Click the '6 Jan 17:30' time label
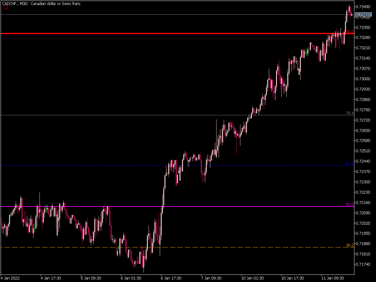This screenshot has width=376, height=282. [171, 278]
